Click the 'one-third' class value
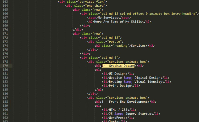 click(x=95, y=6)
